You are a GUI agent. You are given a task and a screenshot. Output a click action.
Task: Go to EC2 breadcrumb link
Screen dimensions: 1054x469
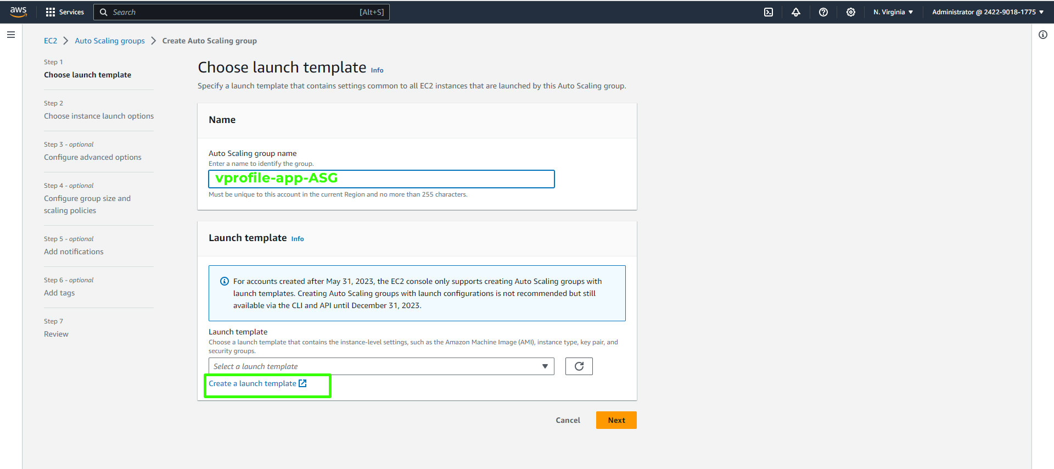point(51,41)
